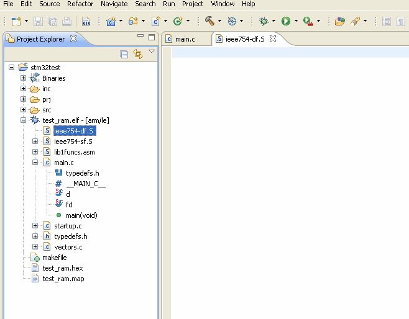Viewport: 409px width, 319px height.
Task: Open the Build hammer dropdown arrow
Action: tap(219, 21)
